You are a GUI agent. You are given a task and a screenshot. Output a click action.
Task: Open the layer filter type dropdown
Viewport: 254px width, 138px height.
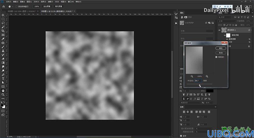tap(225, 17)
